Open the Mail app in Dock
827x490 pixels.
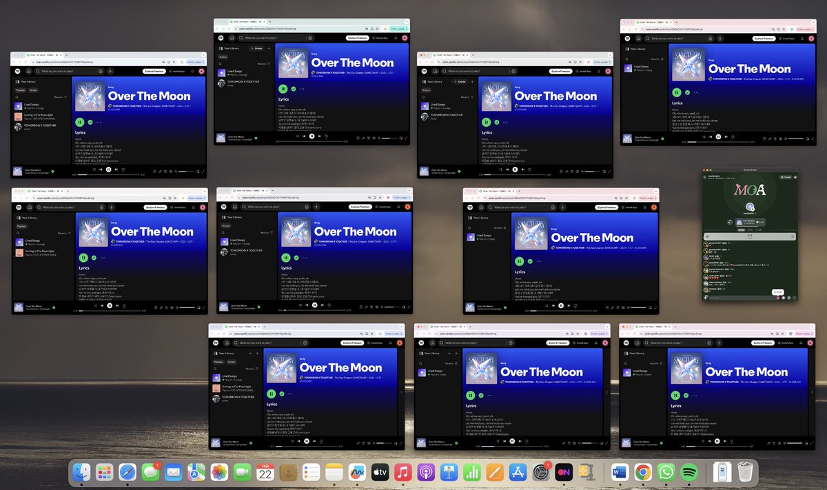pos(173,472)
